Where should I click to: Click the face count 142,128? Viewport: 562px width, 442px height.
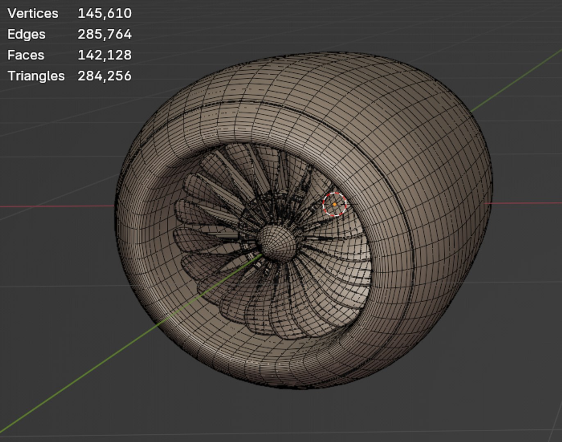(104, 55)
